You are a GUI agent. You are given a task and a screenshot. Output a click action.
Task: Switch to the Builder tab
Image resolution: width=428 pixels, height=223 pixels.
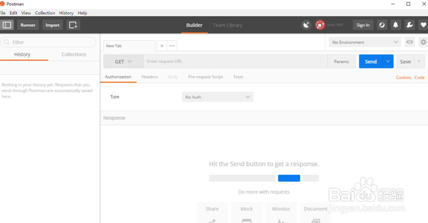(x=194, y=25)
